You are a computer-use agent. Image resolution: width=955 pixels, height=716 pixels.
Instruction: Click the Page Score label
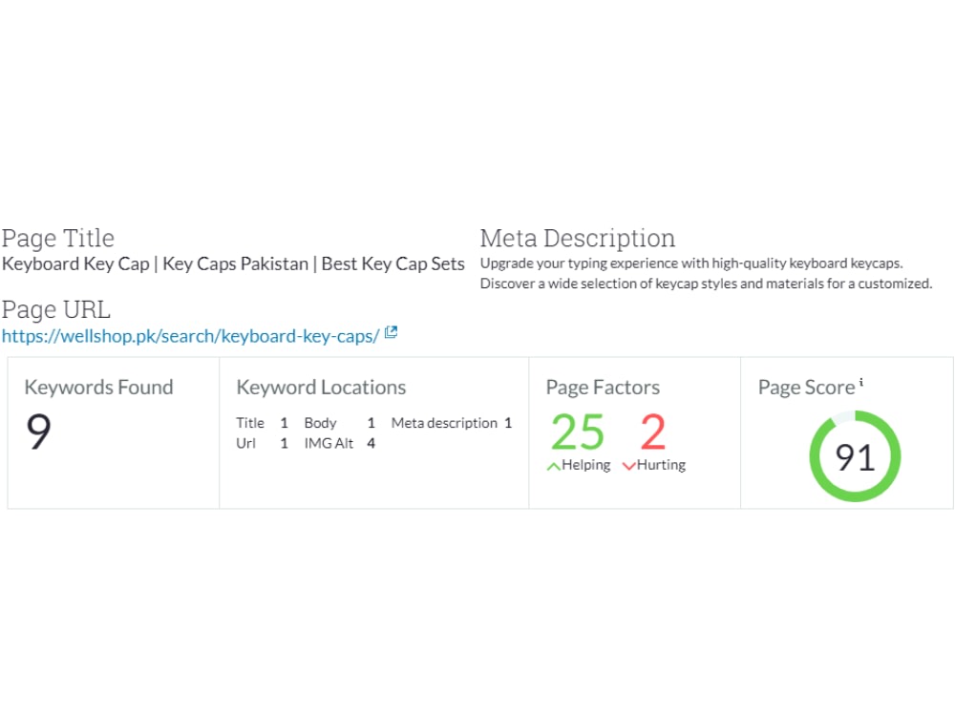(806, 388)
